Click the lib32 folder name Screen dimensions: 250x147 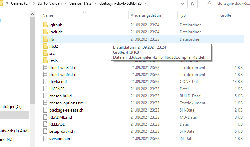pos(54,46)
